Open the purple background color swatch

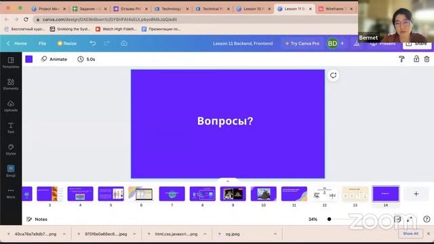pos(29,59)
